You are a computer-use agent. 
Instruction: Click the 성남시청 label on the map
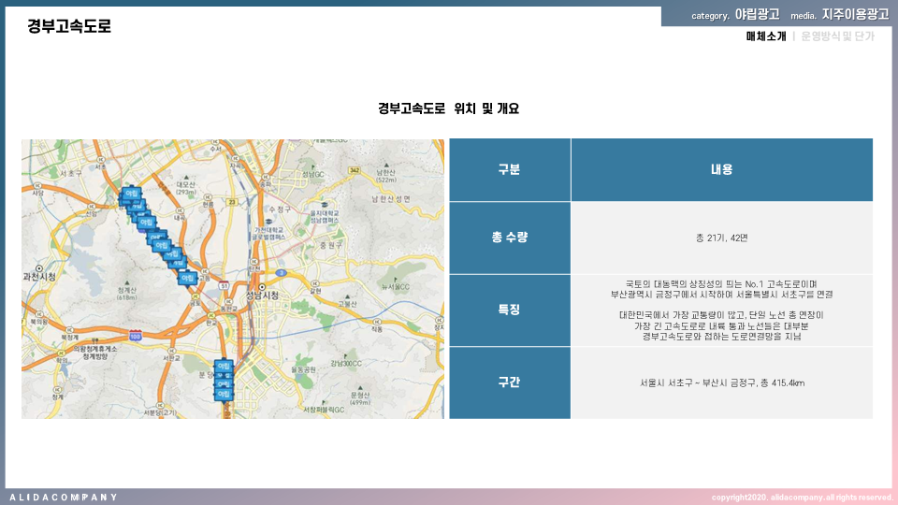pyautogui.click(x=262, y=296)
